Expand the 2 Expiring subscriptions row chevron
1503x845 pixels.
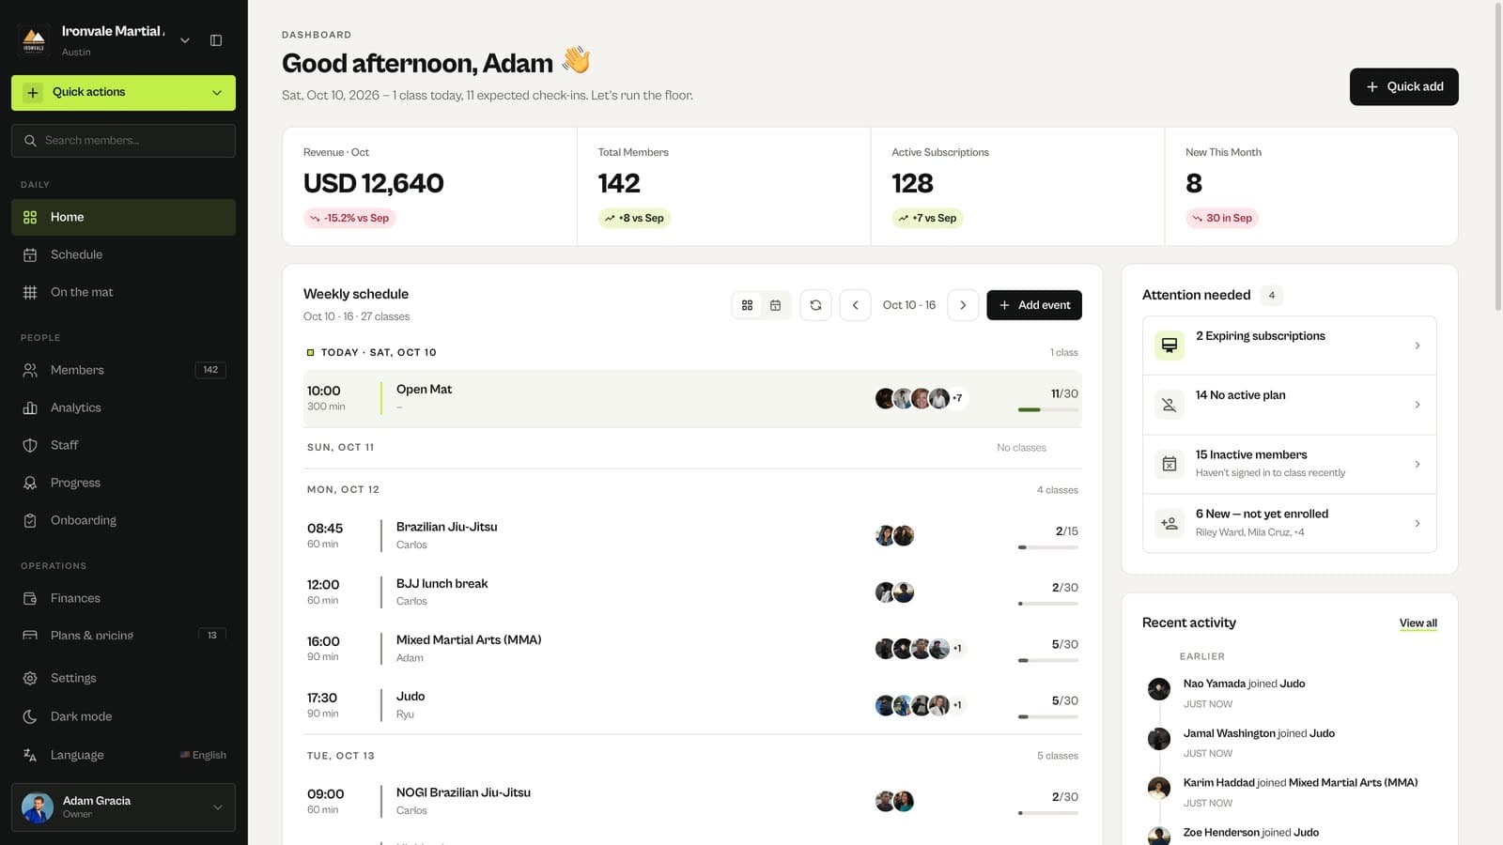coord(1418,346)
